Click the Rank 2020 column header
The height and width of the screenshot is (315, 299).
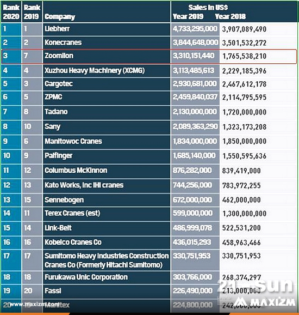pos(11,12)
